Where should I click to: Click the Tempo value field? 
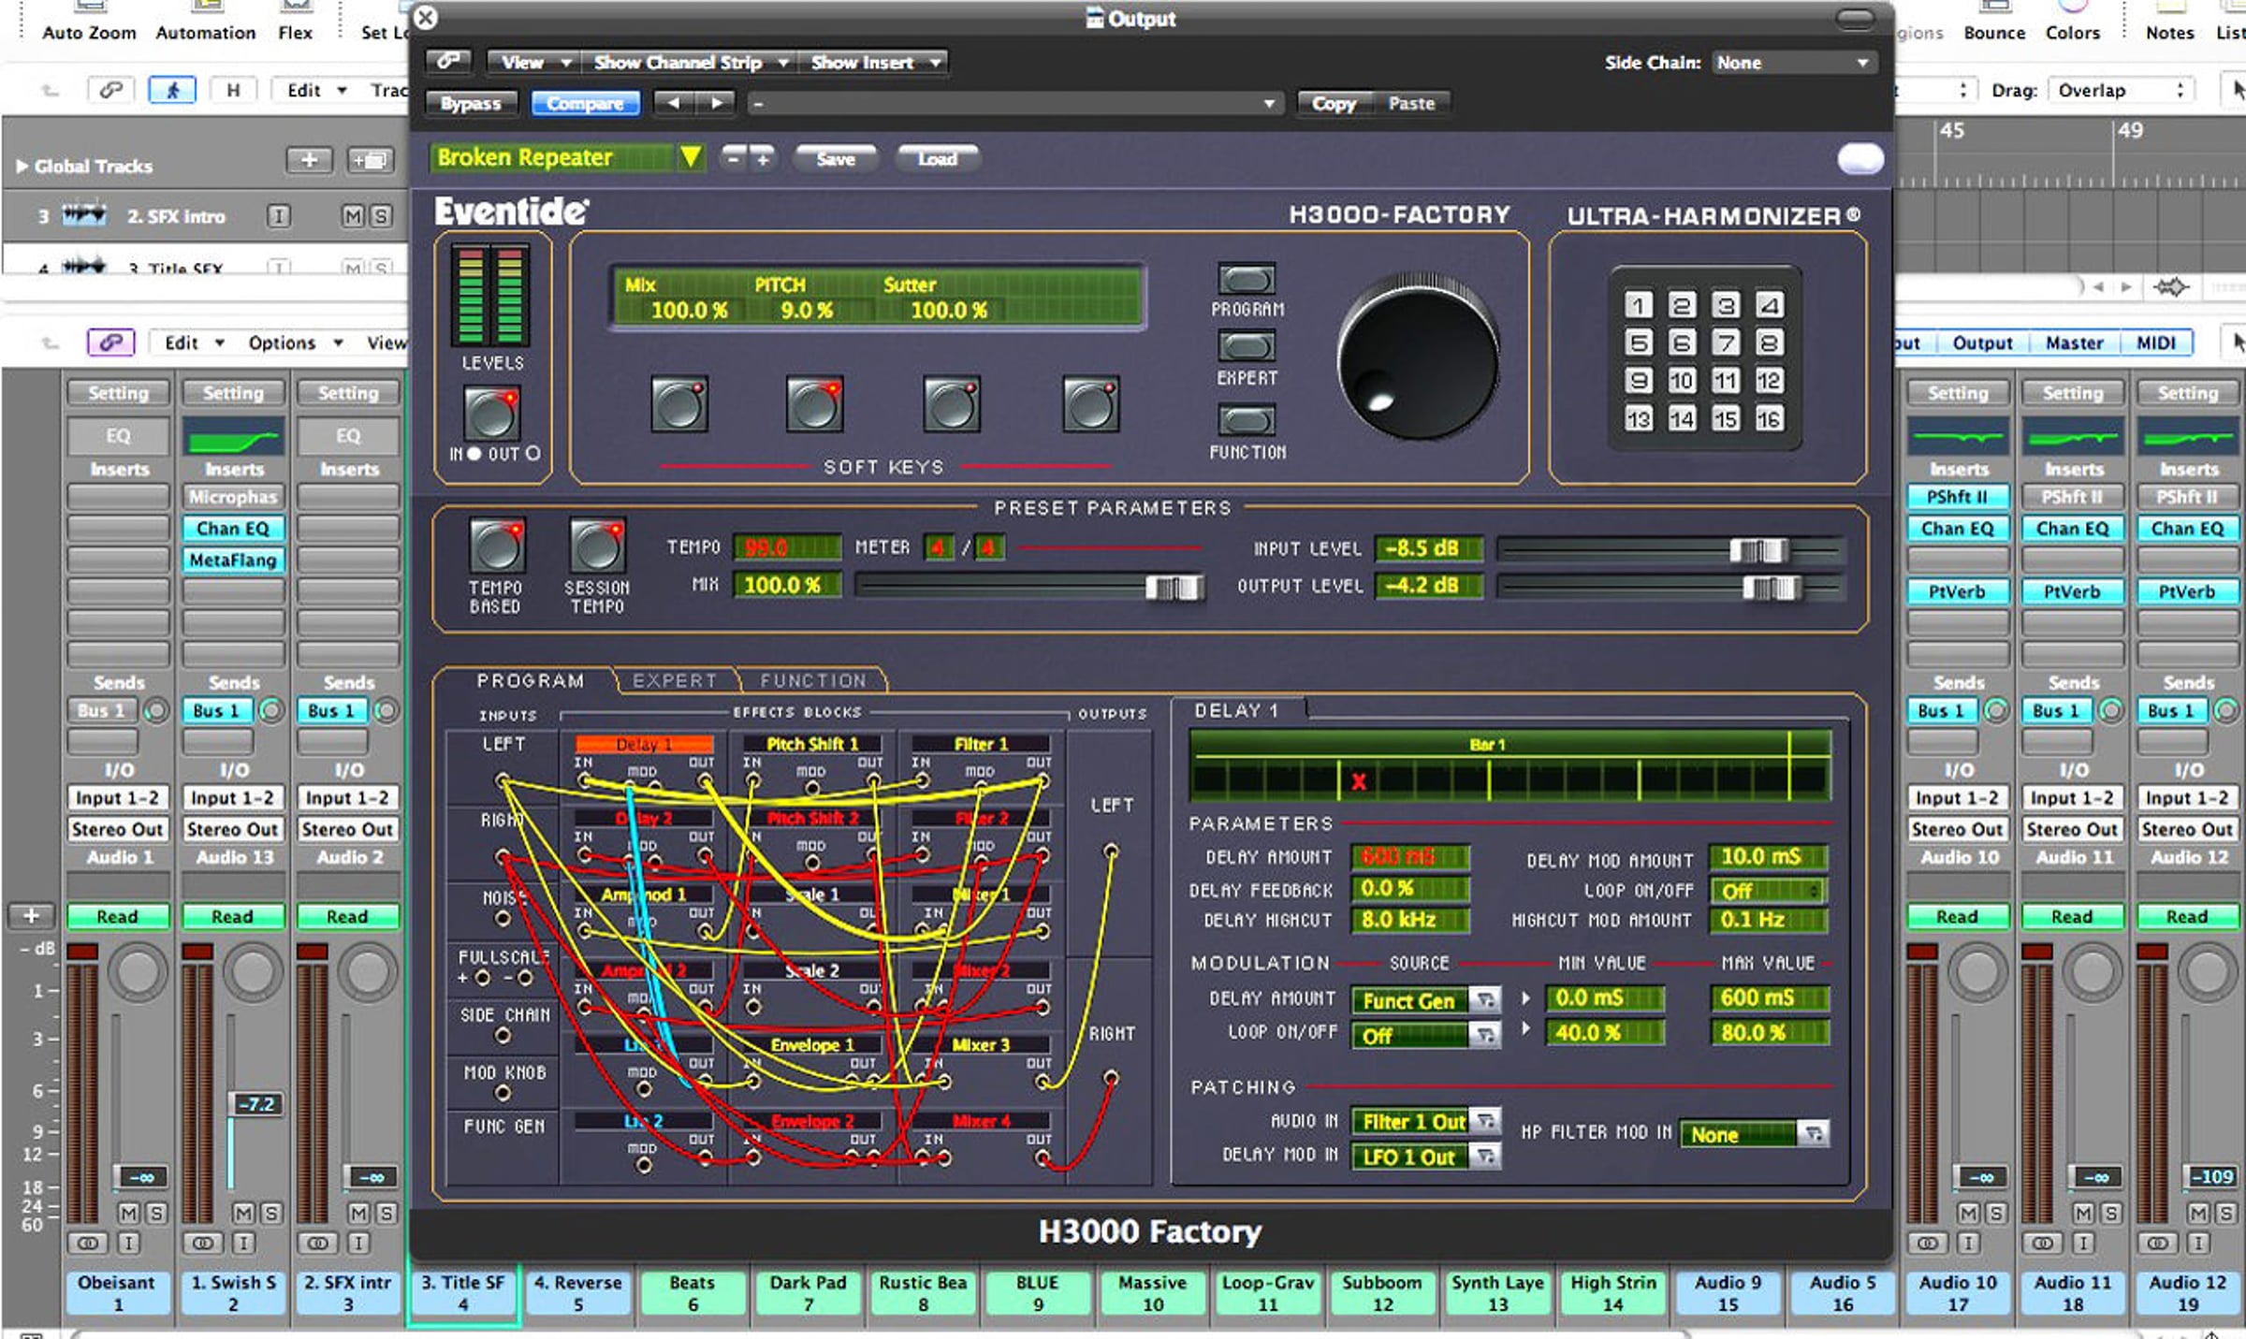tap(786, 547)
